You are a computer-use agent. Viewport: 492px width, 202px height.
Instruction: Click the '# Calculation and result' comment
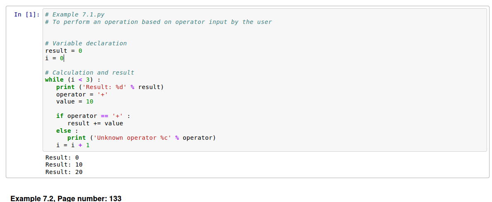coord(90,73)
